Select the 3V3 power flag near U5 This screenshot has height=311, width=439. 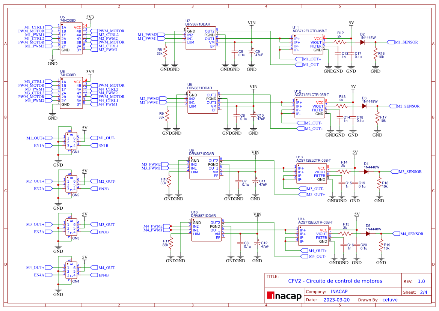89,17
